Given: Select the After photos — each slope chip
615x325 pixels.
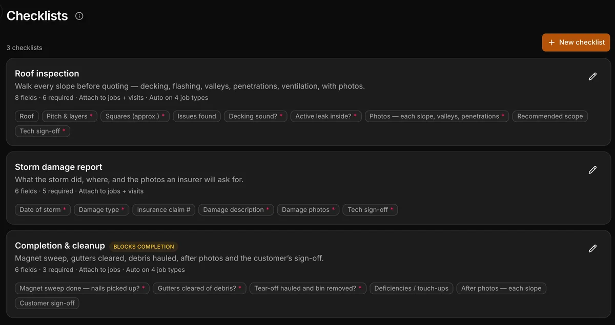Looking at the screenshot, I should click(501, 288).
